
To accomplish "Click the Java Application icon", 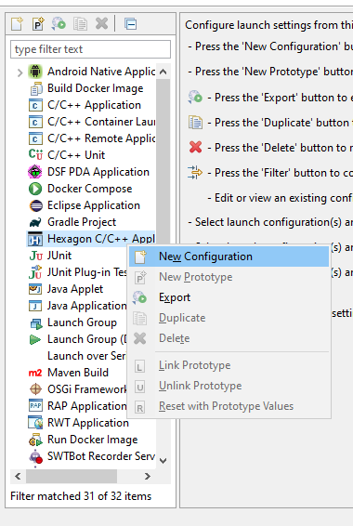I will pos(35,306).
